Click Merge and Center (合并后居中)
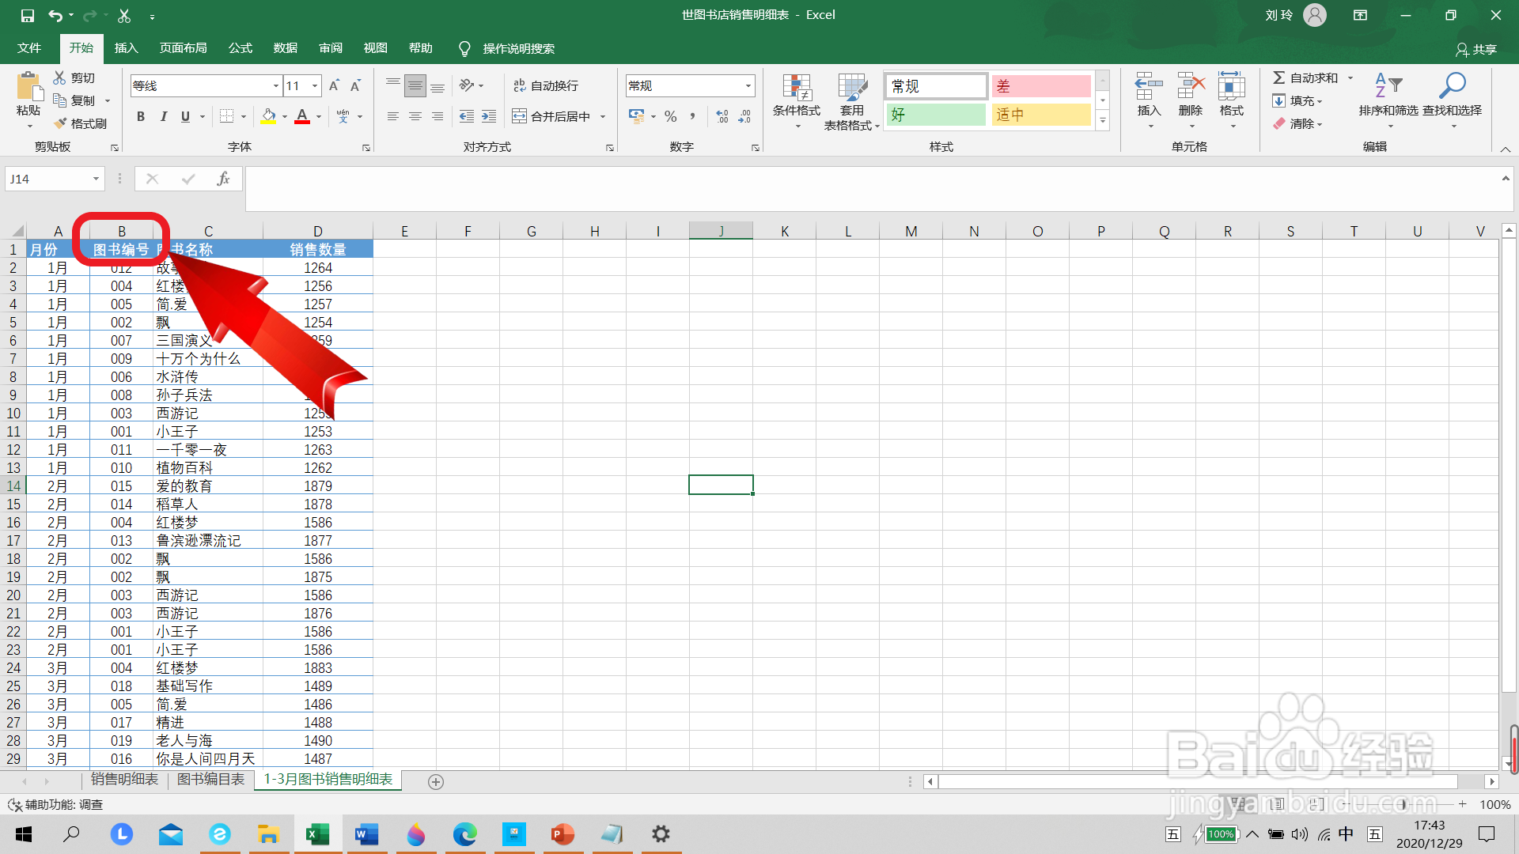This screenshot has height=854, width=1519. point(551,116)
